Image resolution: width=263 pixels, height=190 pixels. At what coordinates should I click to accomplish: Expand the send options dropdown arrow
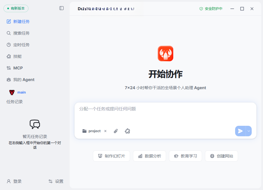(x=249, y=131)
